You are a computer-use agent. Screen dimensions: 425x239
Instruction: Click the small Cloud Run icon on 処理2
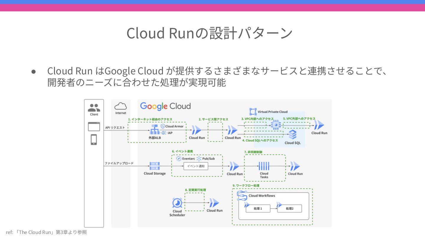pyautogui.click(x=279, y=205)
